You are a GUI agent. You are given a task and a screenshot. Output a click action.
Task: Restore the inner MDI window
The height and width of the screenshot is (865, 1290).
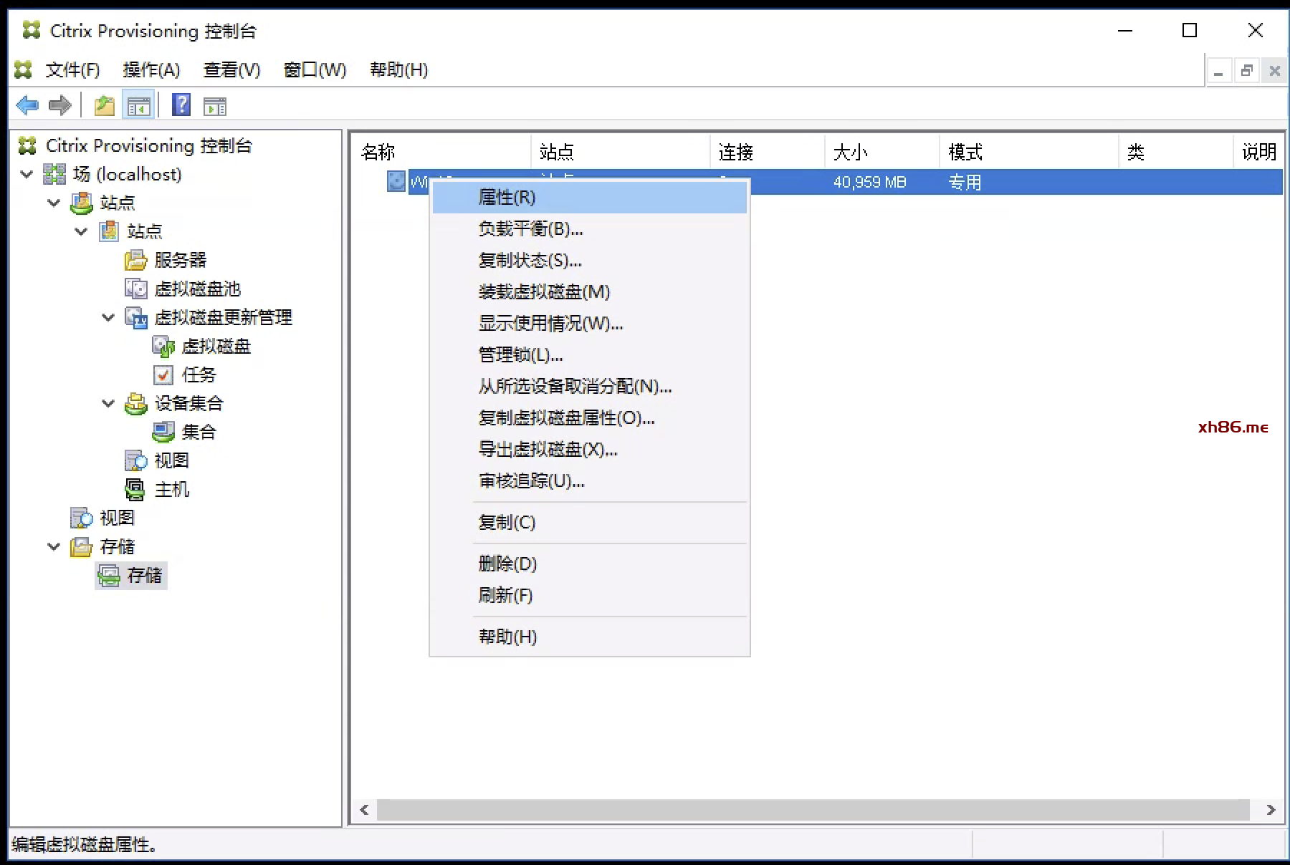point(1247,70)
